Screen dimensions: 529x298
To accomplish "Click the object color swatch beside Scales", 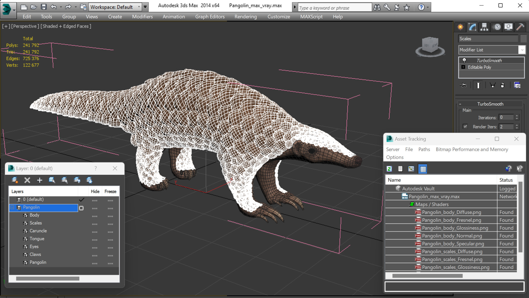I will (x=523, y=39).
